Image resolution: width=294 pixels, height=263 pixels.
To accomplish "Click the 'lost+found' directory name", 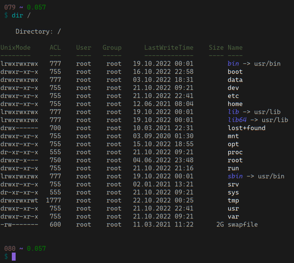I will click(247, 128).
